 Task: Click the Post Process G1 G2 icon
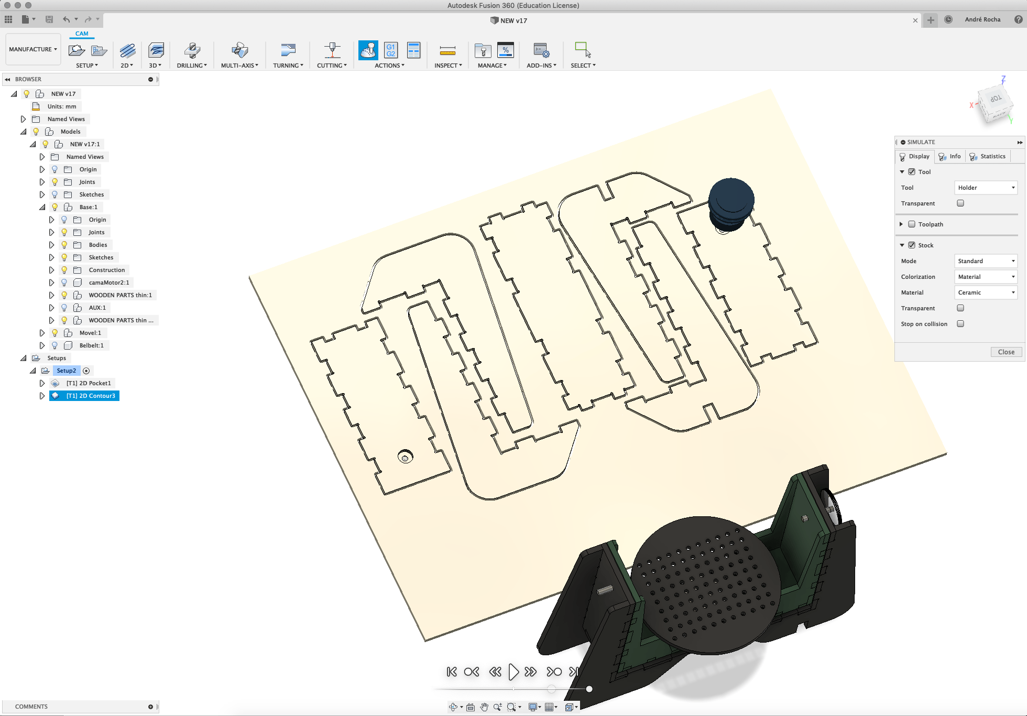[390, 50]
